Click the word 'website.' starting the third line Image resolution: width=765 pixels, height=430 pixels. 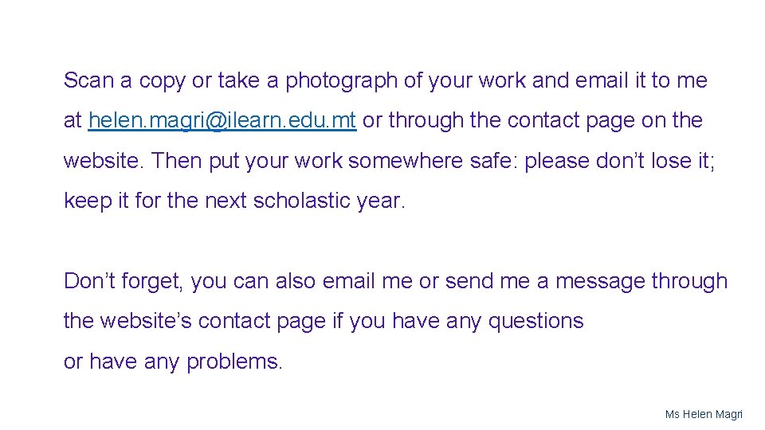click(x=104, y=160)
